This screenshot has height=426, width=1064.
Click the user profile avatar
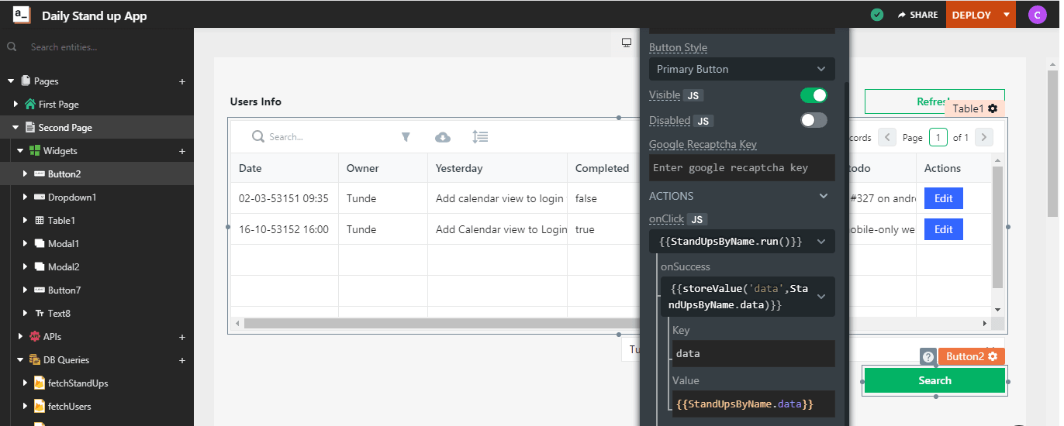pos(1037,15)
